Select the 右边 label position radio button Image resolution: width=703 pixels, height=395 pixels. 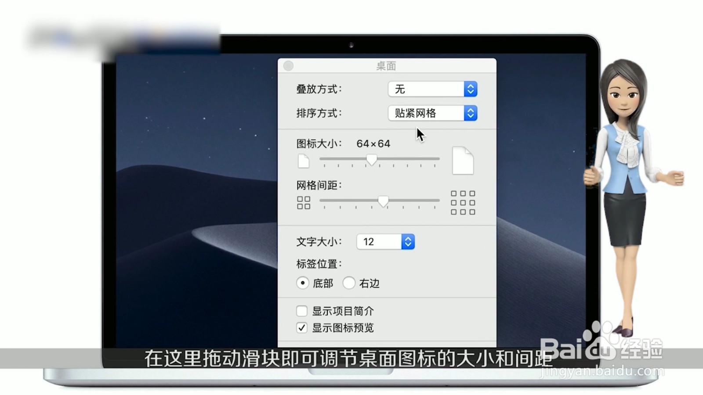[349, 283]
